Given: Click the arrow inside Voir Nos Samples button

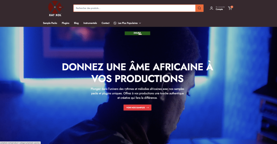Looking at the screenshot, I should (148, 108).
